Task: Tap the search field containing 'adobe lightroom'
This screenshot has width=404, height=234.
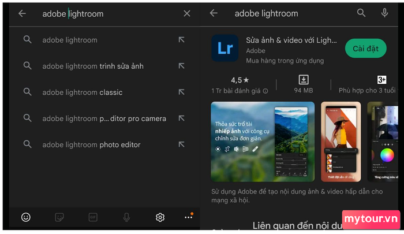Action: pyautogui.click(x=103, y=14)
